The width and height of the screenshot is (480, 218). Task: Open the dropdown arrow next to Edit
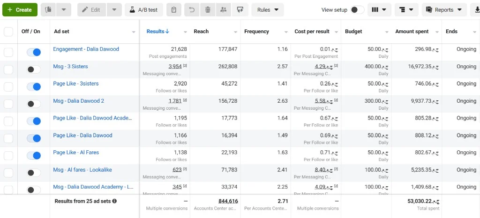point(114,10)
